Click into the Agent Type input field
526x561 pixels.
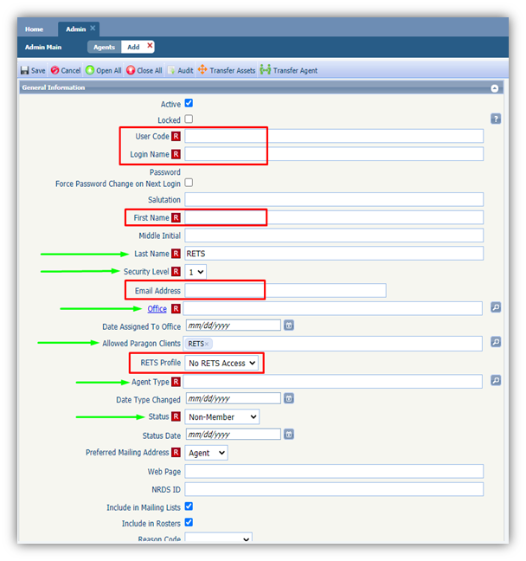332,382
